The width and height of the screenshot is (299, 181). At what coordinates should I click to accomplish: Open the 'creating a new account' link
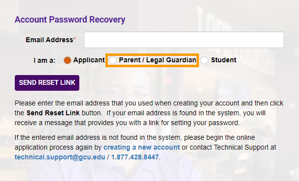[142, 147]
